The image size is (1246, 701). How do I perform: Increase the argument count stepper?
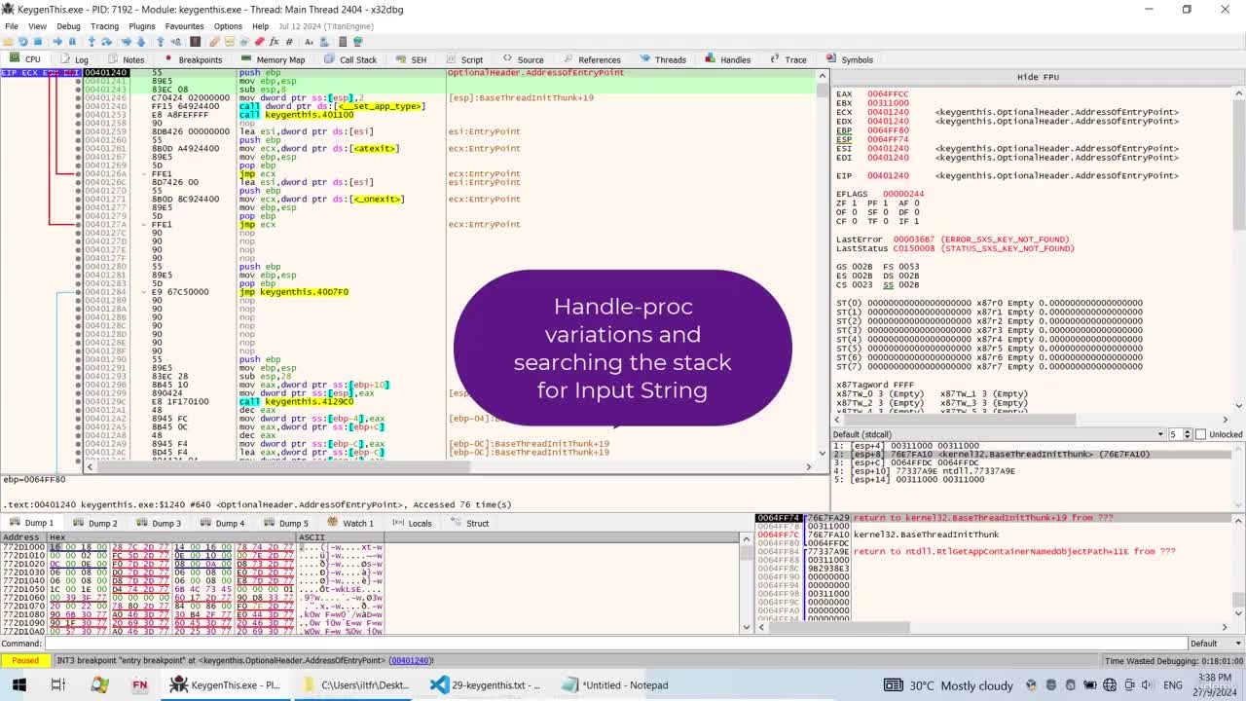[x=1190, y=431]
